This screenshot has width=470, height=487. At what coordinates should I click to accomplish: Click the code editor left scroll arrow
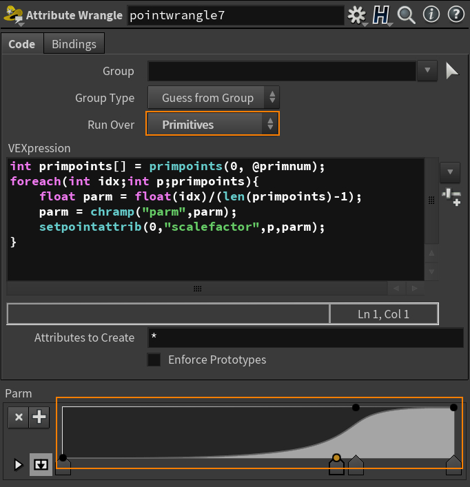tap(396, 288)
